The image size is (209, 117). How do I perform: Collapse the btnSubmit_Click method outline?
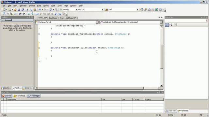click(39, 48)
